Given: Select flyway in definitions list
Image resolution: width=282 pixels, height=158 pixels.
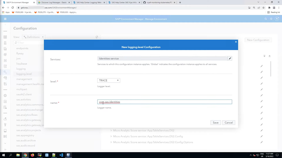Looking at the screenshot, I should point(20,53).
